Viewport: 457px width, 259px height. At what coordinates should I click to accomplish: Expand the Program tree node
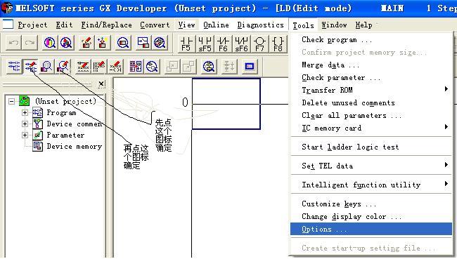tap(25, 112)
